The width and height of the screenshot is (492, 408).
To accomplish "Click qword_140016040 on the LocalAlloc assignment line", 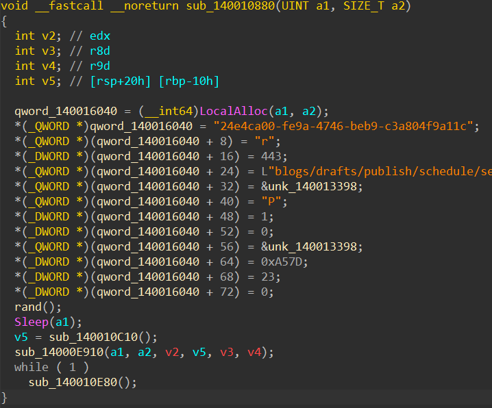I will click(x=66, y=112).
